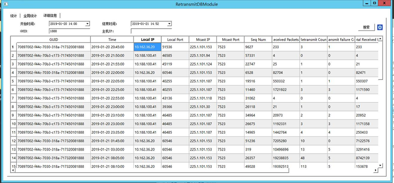Viewport: 394px width, 183px height.
Task: Click the horizontal scrollbar left arrow
Action: point(13,170)
